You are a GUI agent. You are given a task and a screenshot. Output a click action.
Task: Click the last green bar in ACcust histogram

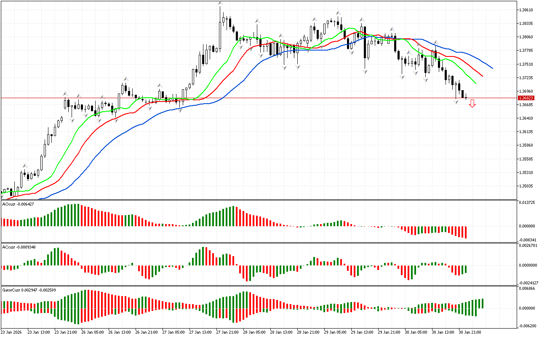[x=466, y=270]
